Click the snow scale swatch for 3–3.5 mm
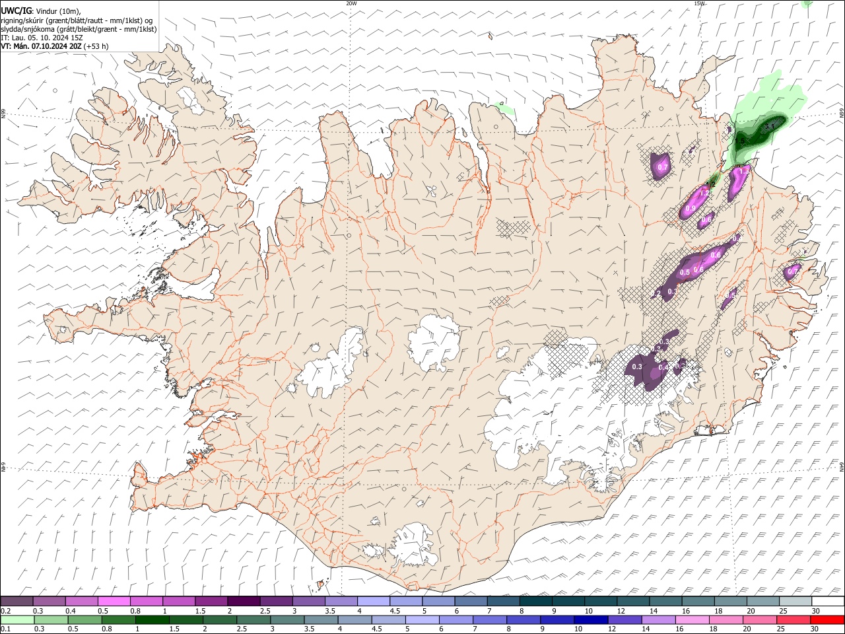 [x=308, y=601]
